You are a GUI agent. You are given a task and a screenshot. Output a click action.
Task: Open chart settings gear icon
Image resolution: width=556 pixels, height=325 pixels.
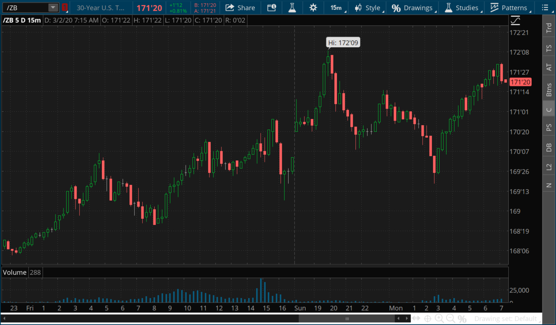tap(313, 7)
